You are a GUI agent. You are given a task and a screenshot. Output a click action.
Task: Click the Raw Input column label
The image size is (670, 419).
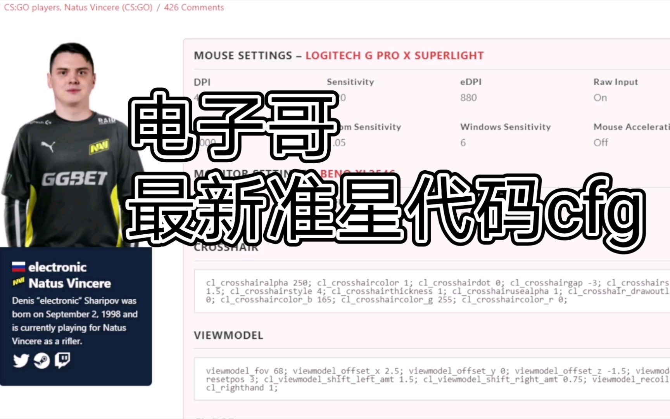615,82
